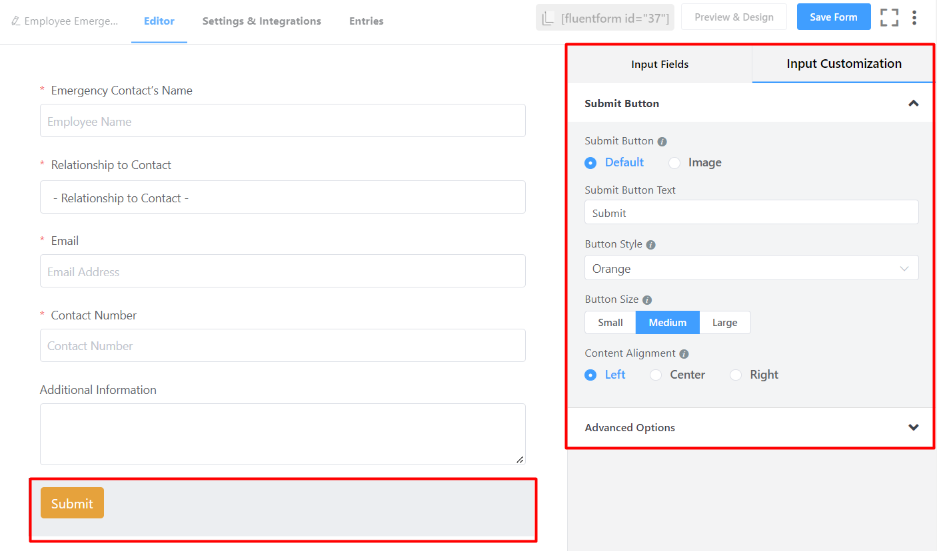Screen dimensions: 937x551
Task: Click info icon next to Submit Button label
Action: 662,142
